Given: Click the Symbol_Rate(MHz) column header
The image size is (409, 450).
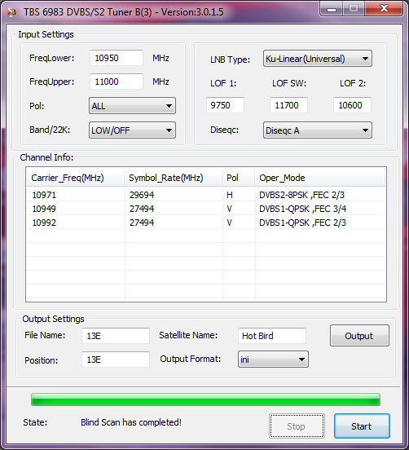Looking at the screenshot, I should (x=174, y=178).
